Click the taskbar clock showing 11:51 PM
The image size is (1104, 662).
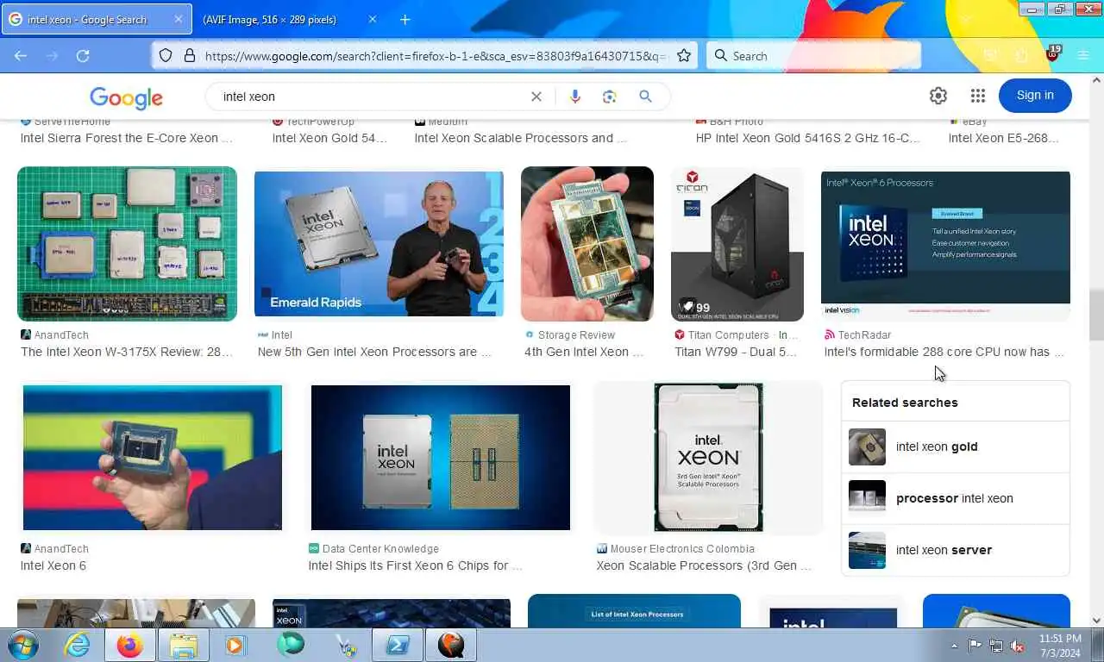coord(1060,645)
